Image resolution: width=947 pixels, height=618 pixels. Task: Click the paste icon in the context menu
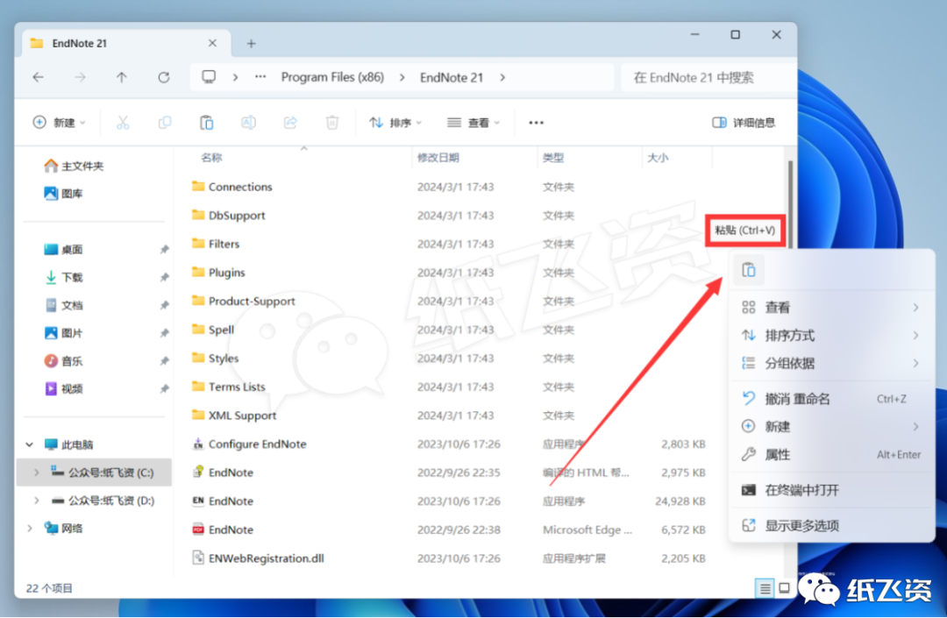pos(748,270)
